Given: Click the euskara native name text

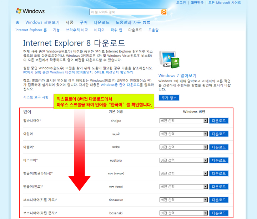Looking at the screenshot, I should click(x=116, y=161).
